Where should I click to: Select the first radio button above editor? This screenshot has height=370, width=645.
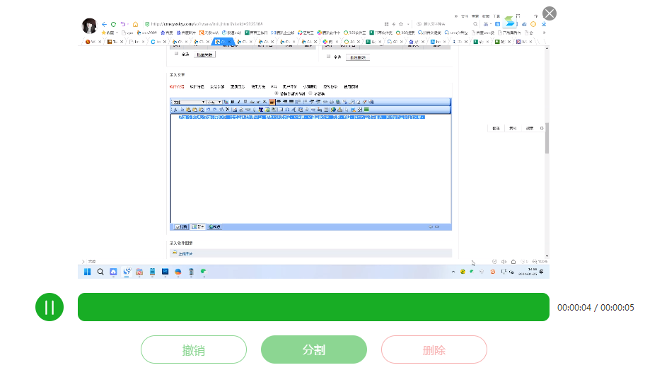[x=276, y=93]
